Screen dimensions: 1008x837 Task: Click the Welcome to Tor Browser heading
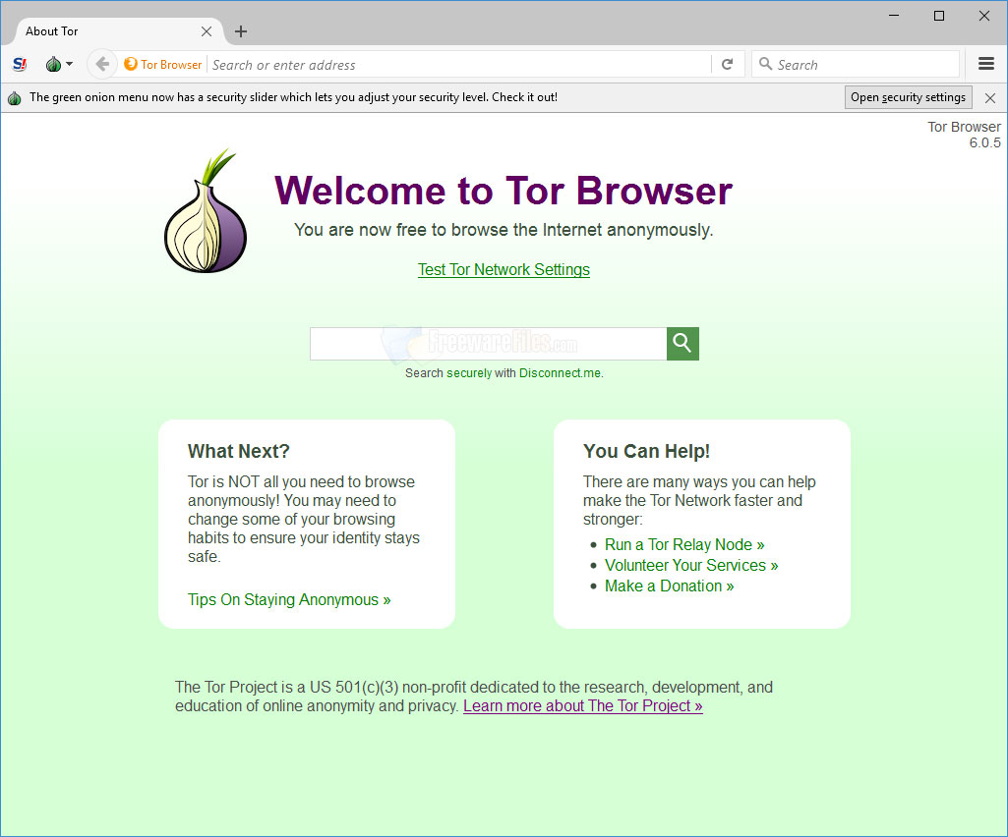tap(504, 191)
